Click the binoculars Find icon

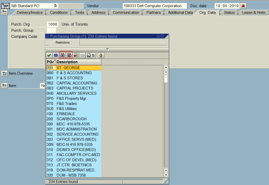click(63, 55)
